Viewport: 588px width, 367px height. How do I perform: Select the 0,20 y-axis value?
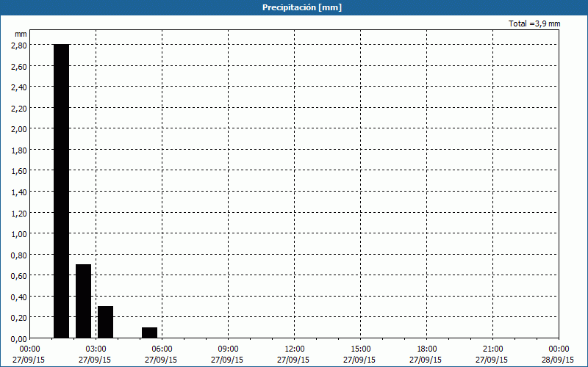pos(19,318)
